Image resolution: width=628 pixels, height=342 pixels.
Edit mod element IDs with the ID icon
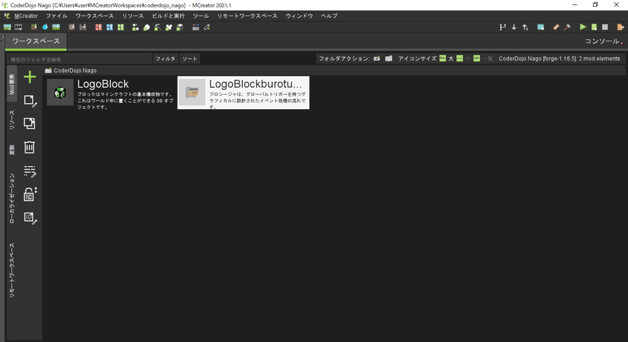[x=29, y=217]
